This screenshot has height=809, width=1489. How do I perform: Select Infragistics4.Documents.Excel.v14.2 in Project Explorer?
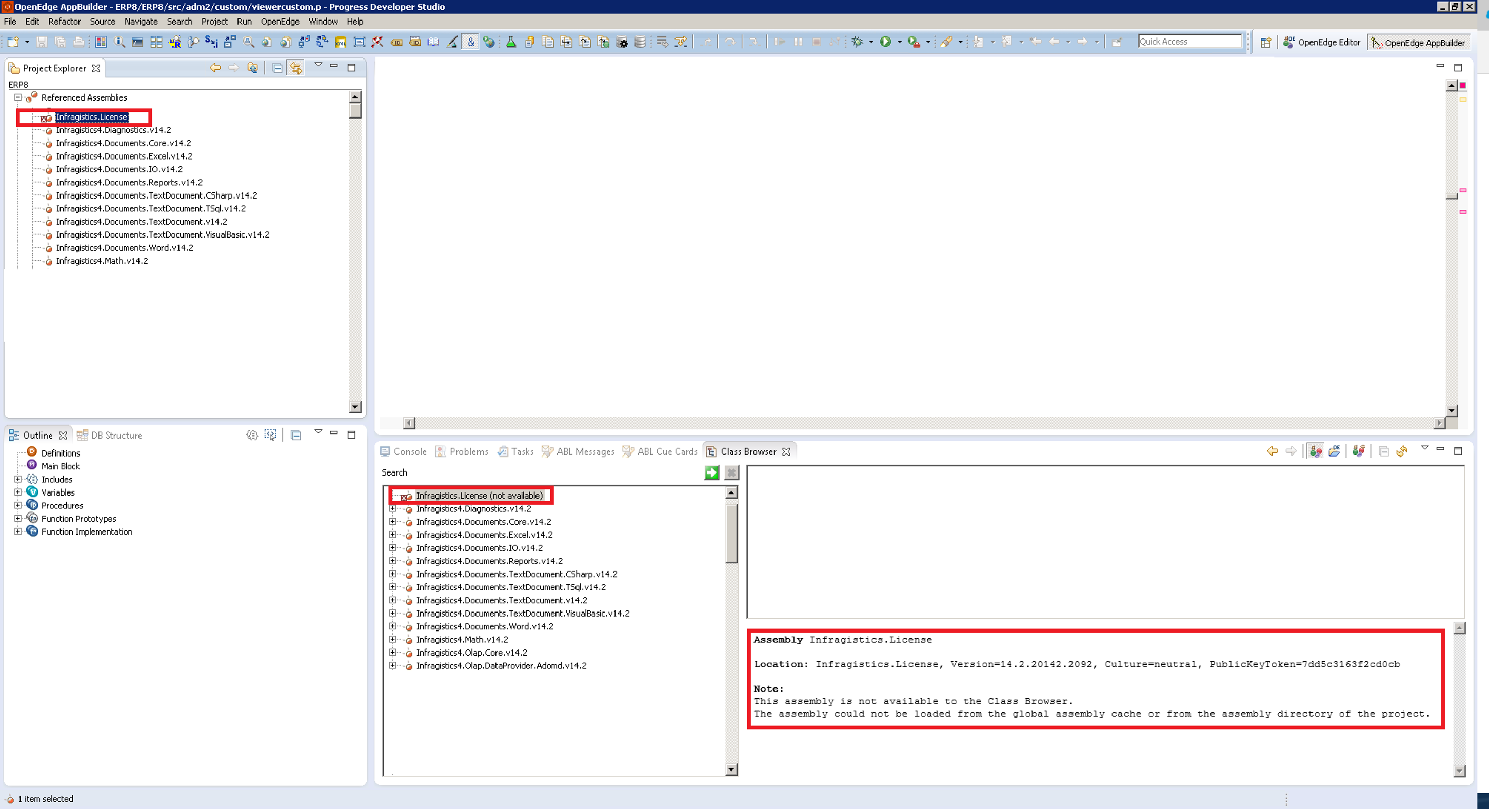click(x=124, y=156)
